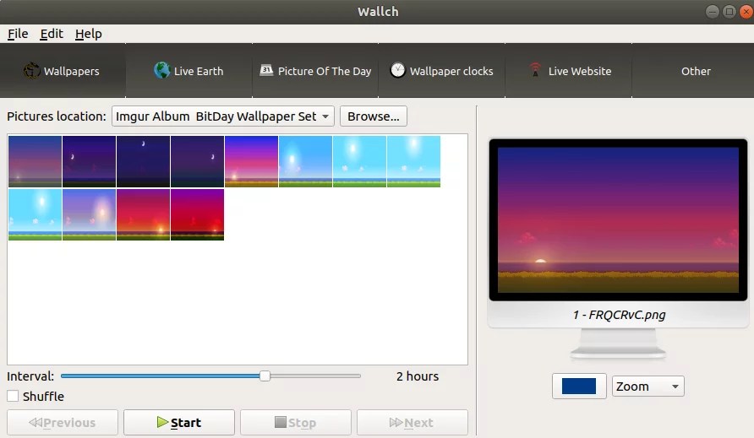Switch to Wallpaper clocks tab
Screen dimensions: 754x438
click(442, 71)
